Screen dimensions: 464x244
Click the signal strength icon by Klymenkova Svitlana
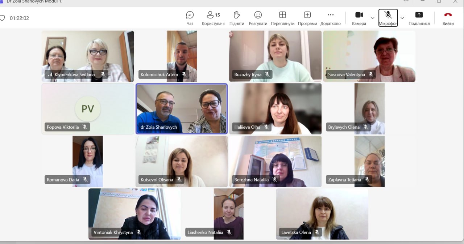[50, 74]
